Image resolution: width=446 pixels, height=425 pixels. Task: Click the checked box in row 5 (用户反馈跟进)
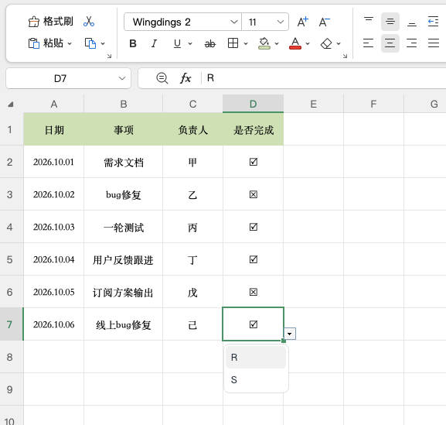(254, 259)
